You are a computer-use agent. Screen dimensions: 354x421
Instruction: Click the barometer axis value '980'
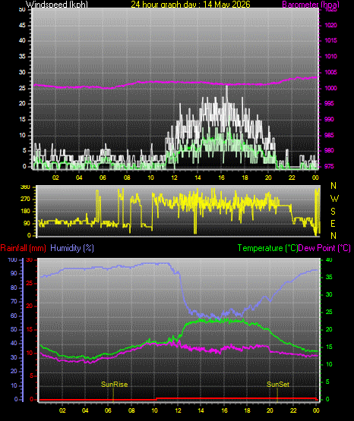329,151
